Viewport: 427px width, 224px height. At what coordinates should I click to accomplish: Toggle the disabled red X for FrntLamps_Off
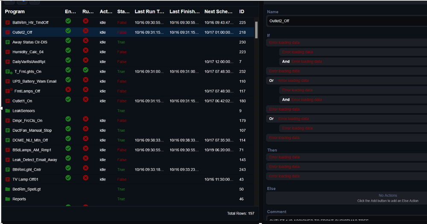(68, 90)
